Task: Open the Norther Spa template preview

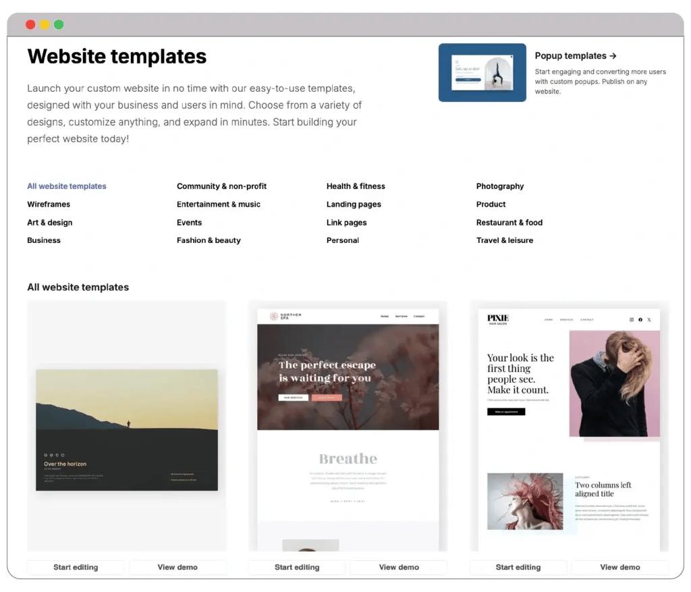Action: 348,426
